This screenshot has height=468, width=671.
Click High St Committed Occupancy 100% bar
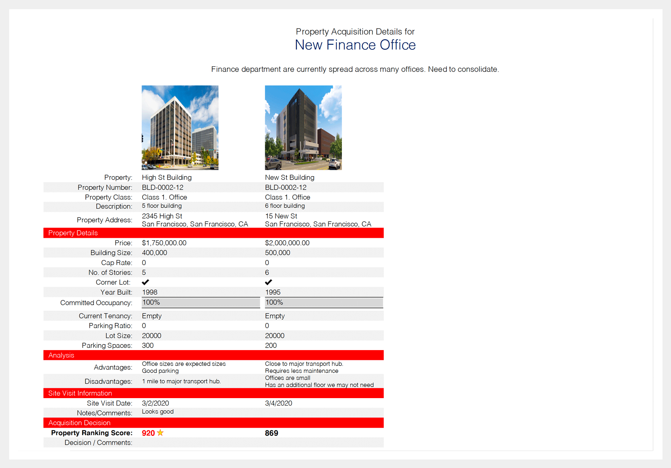pos(201,302)
